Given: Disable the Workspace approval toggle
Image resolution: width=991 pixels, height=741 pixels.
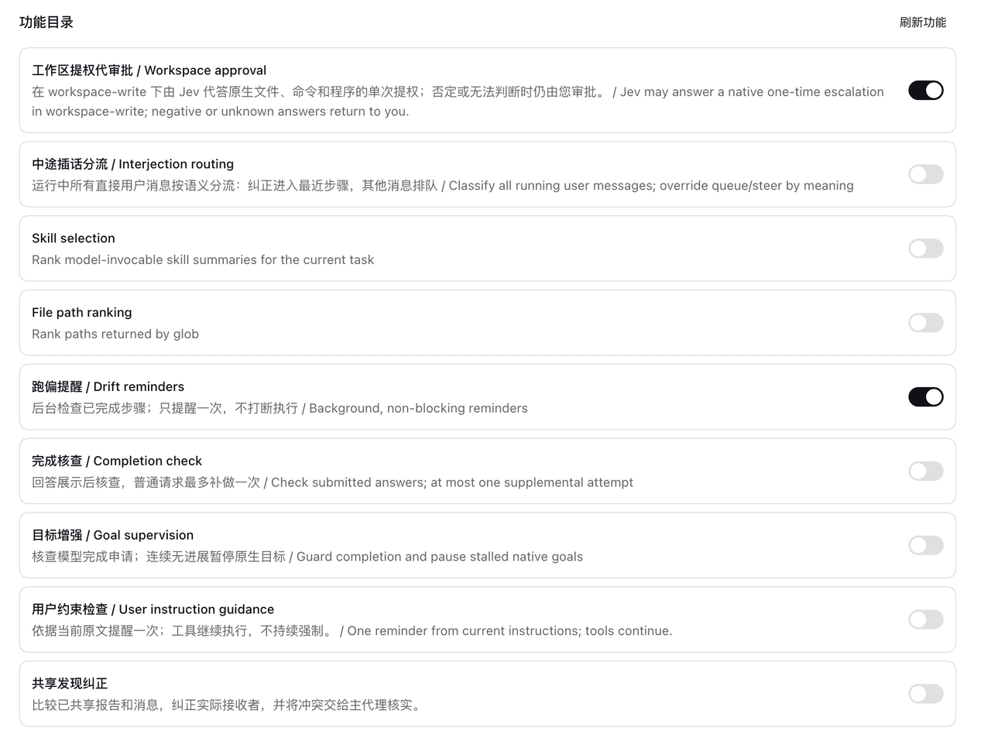Looking at the screenshot, I should click(x=925, y=91).
